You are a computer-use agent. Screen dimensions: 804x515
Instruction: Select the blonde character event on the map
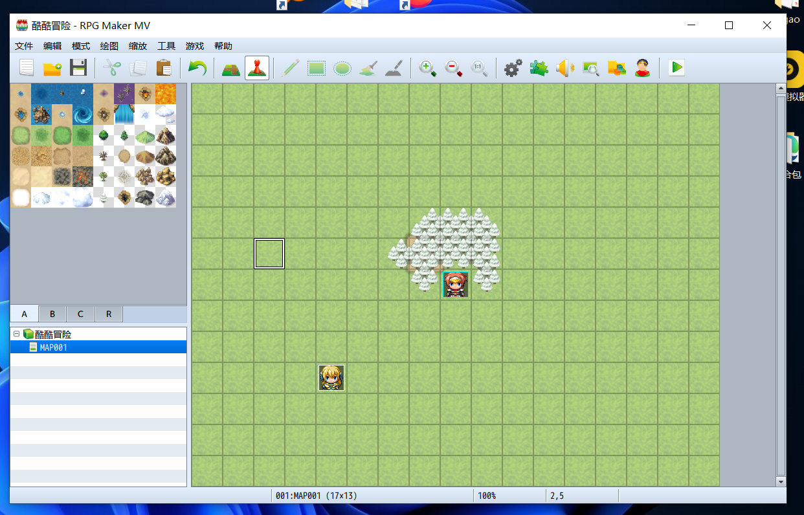coord(331,378)
